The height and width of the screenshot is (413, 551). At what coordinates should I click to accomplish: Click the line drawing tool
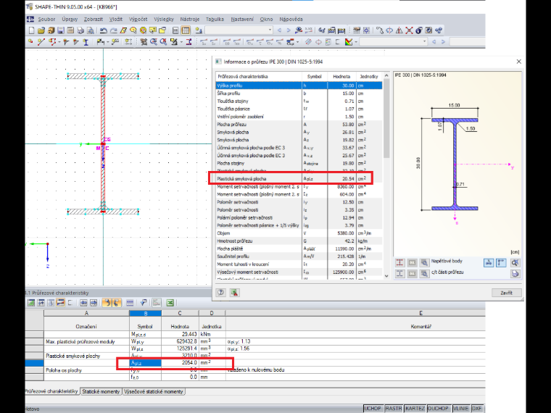click(41, 42)
